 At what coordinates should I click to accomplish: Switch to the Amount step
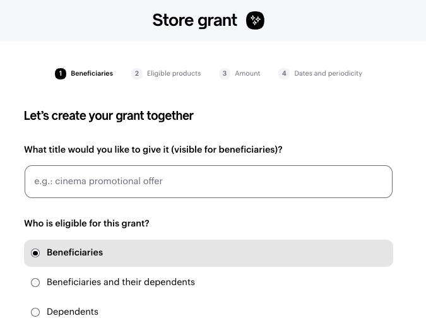click(247, 74)
